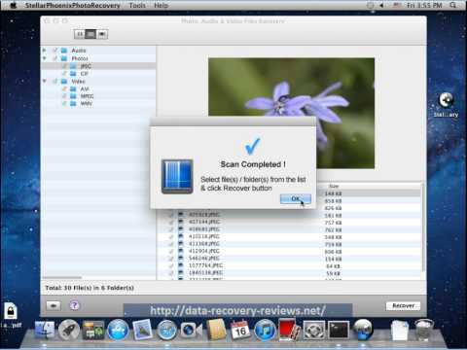
Task: Open the Address Book in dock
Action: pos(216,330)
